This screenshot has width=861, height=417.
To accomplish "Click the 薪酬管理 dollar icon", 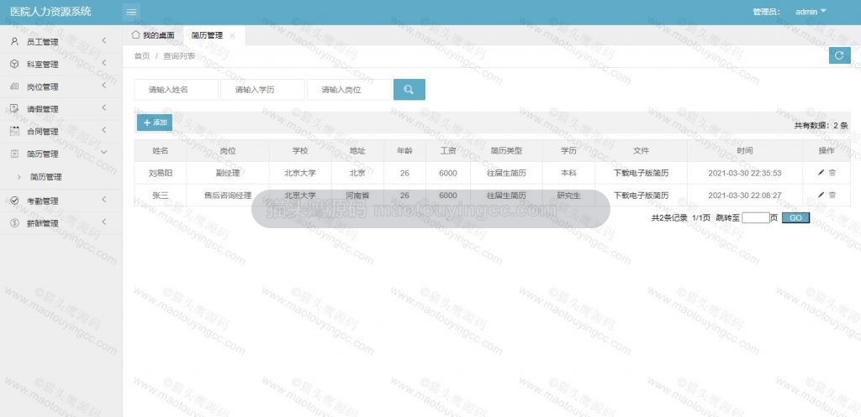I will click(x=15, y=223).
